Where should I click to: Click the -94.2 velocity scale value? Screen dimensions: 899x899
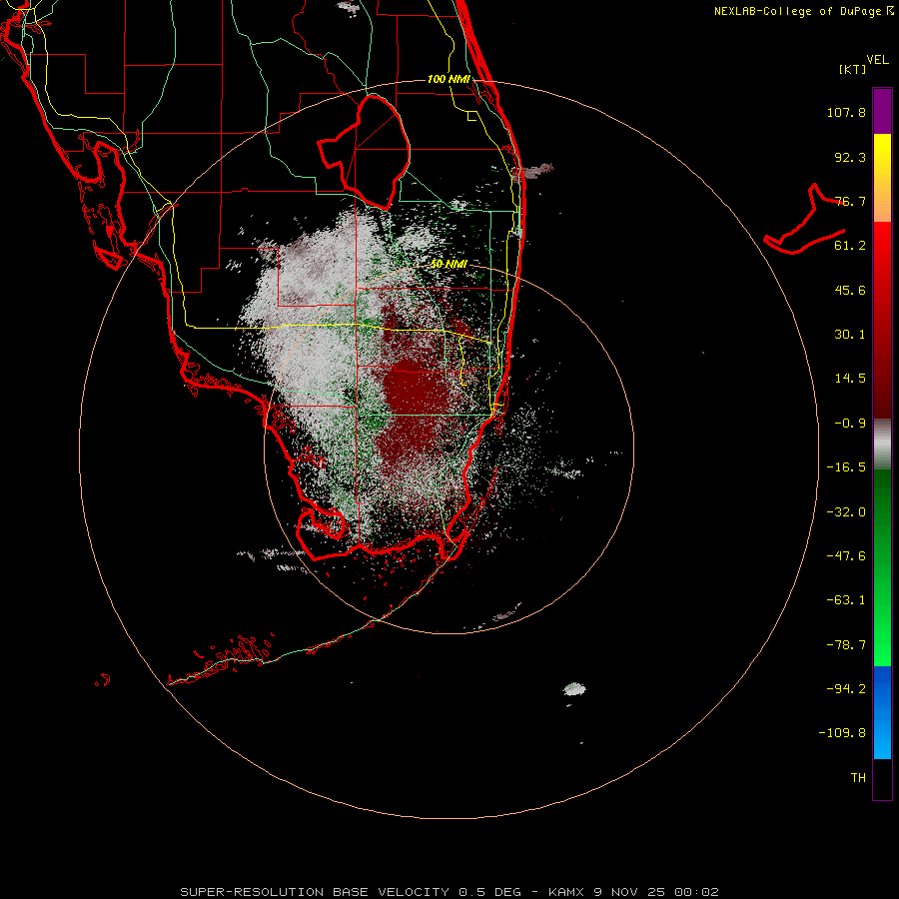click(846, 688)
